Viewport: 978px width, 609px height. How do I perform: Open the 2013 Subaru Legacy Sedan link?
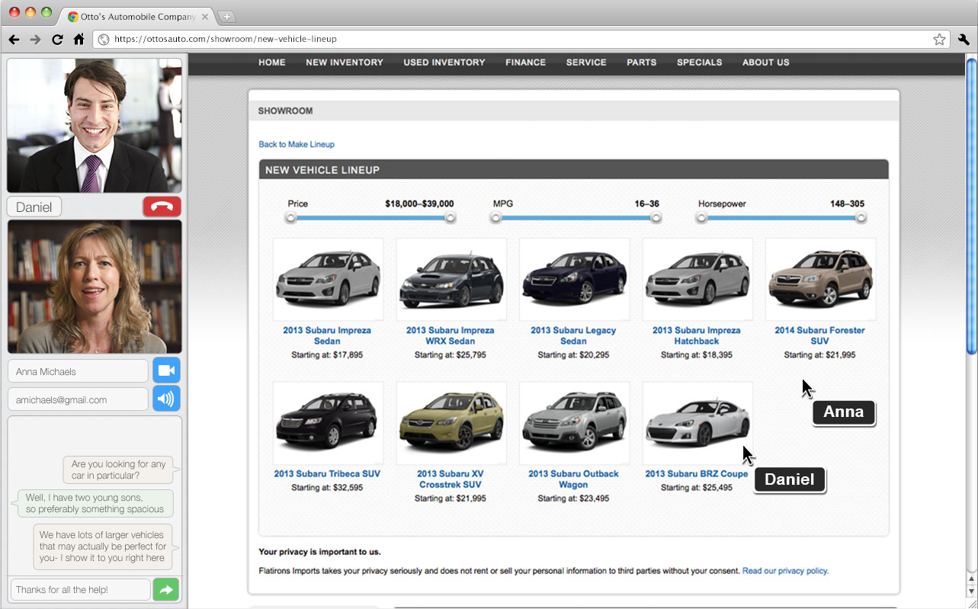click(x=573, y=335)
